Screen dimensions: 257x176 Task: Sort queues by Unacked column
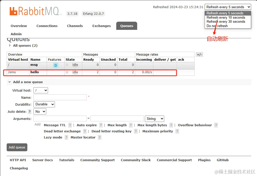108,60
